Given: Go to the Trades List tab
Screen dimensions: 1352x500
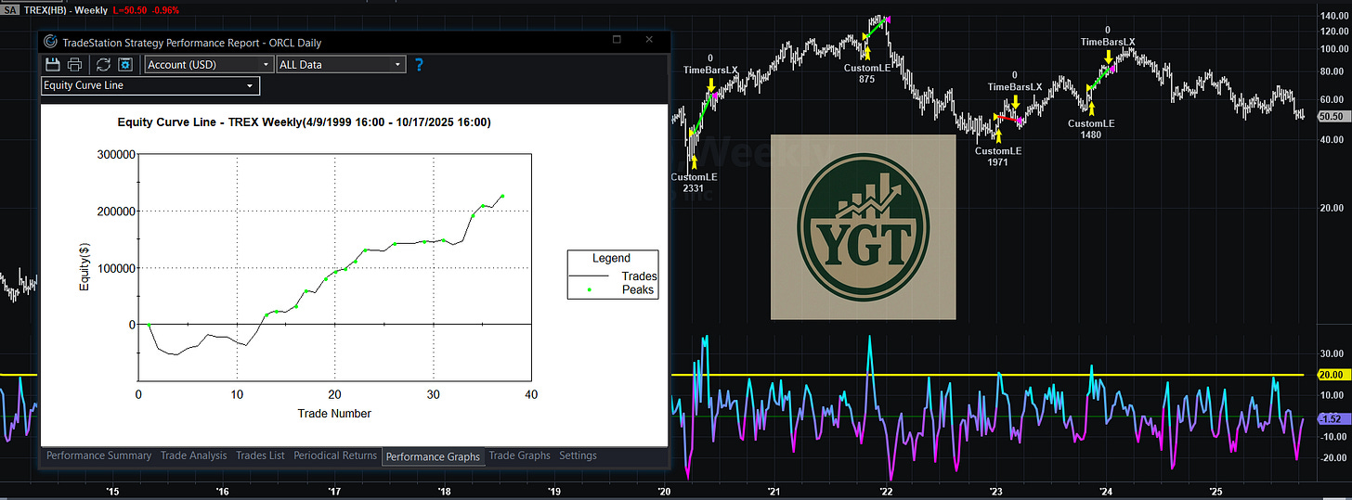Looking at the screenshot, I should point(260,455).
